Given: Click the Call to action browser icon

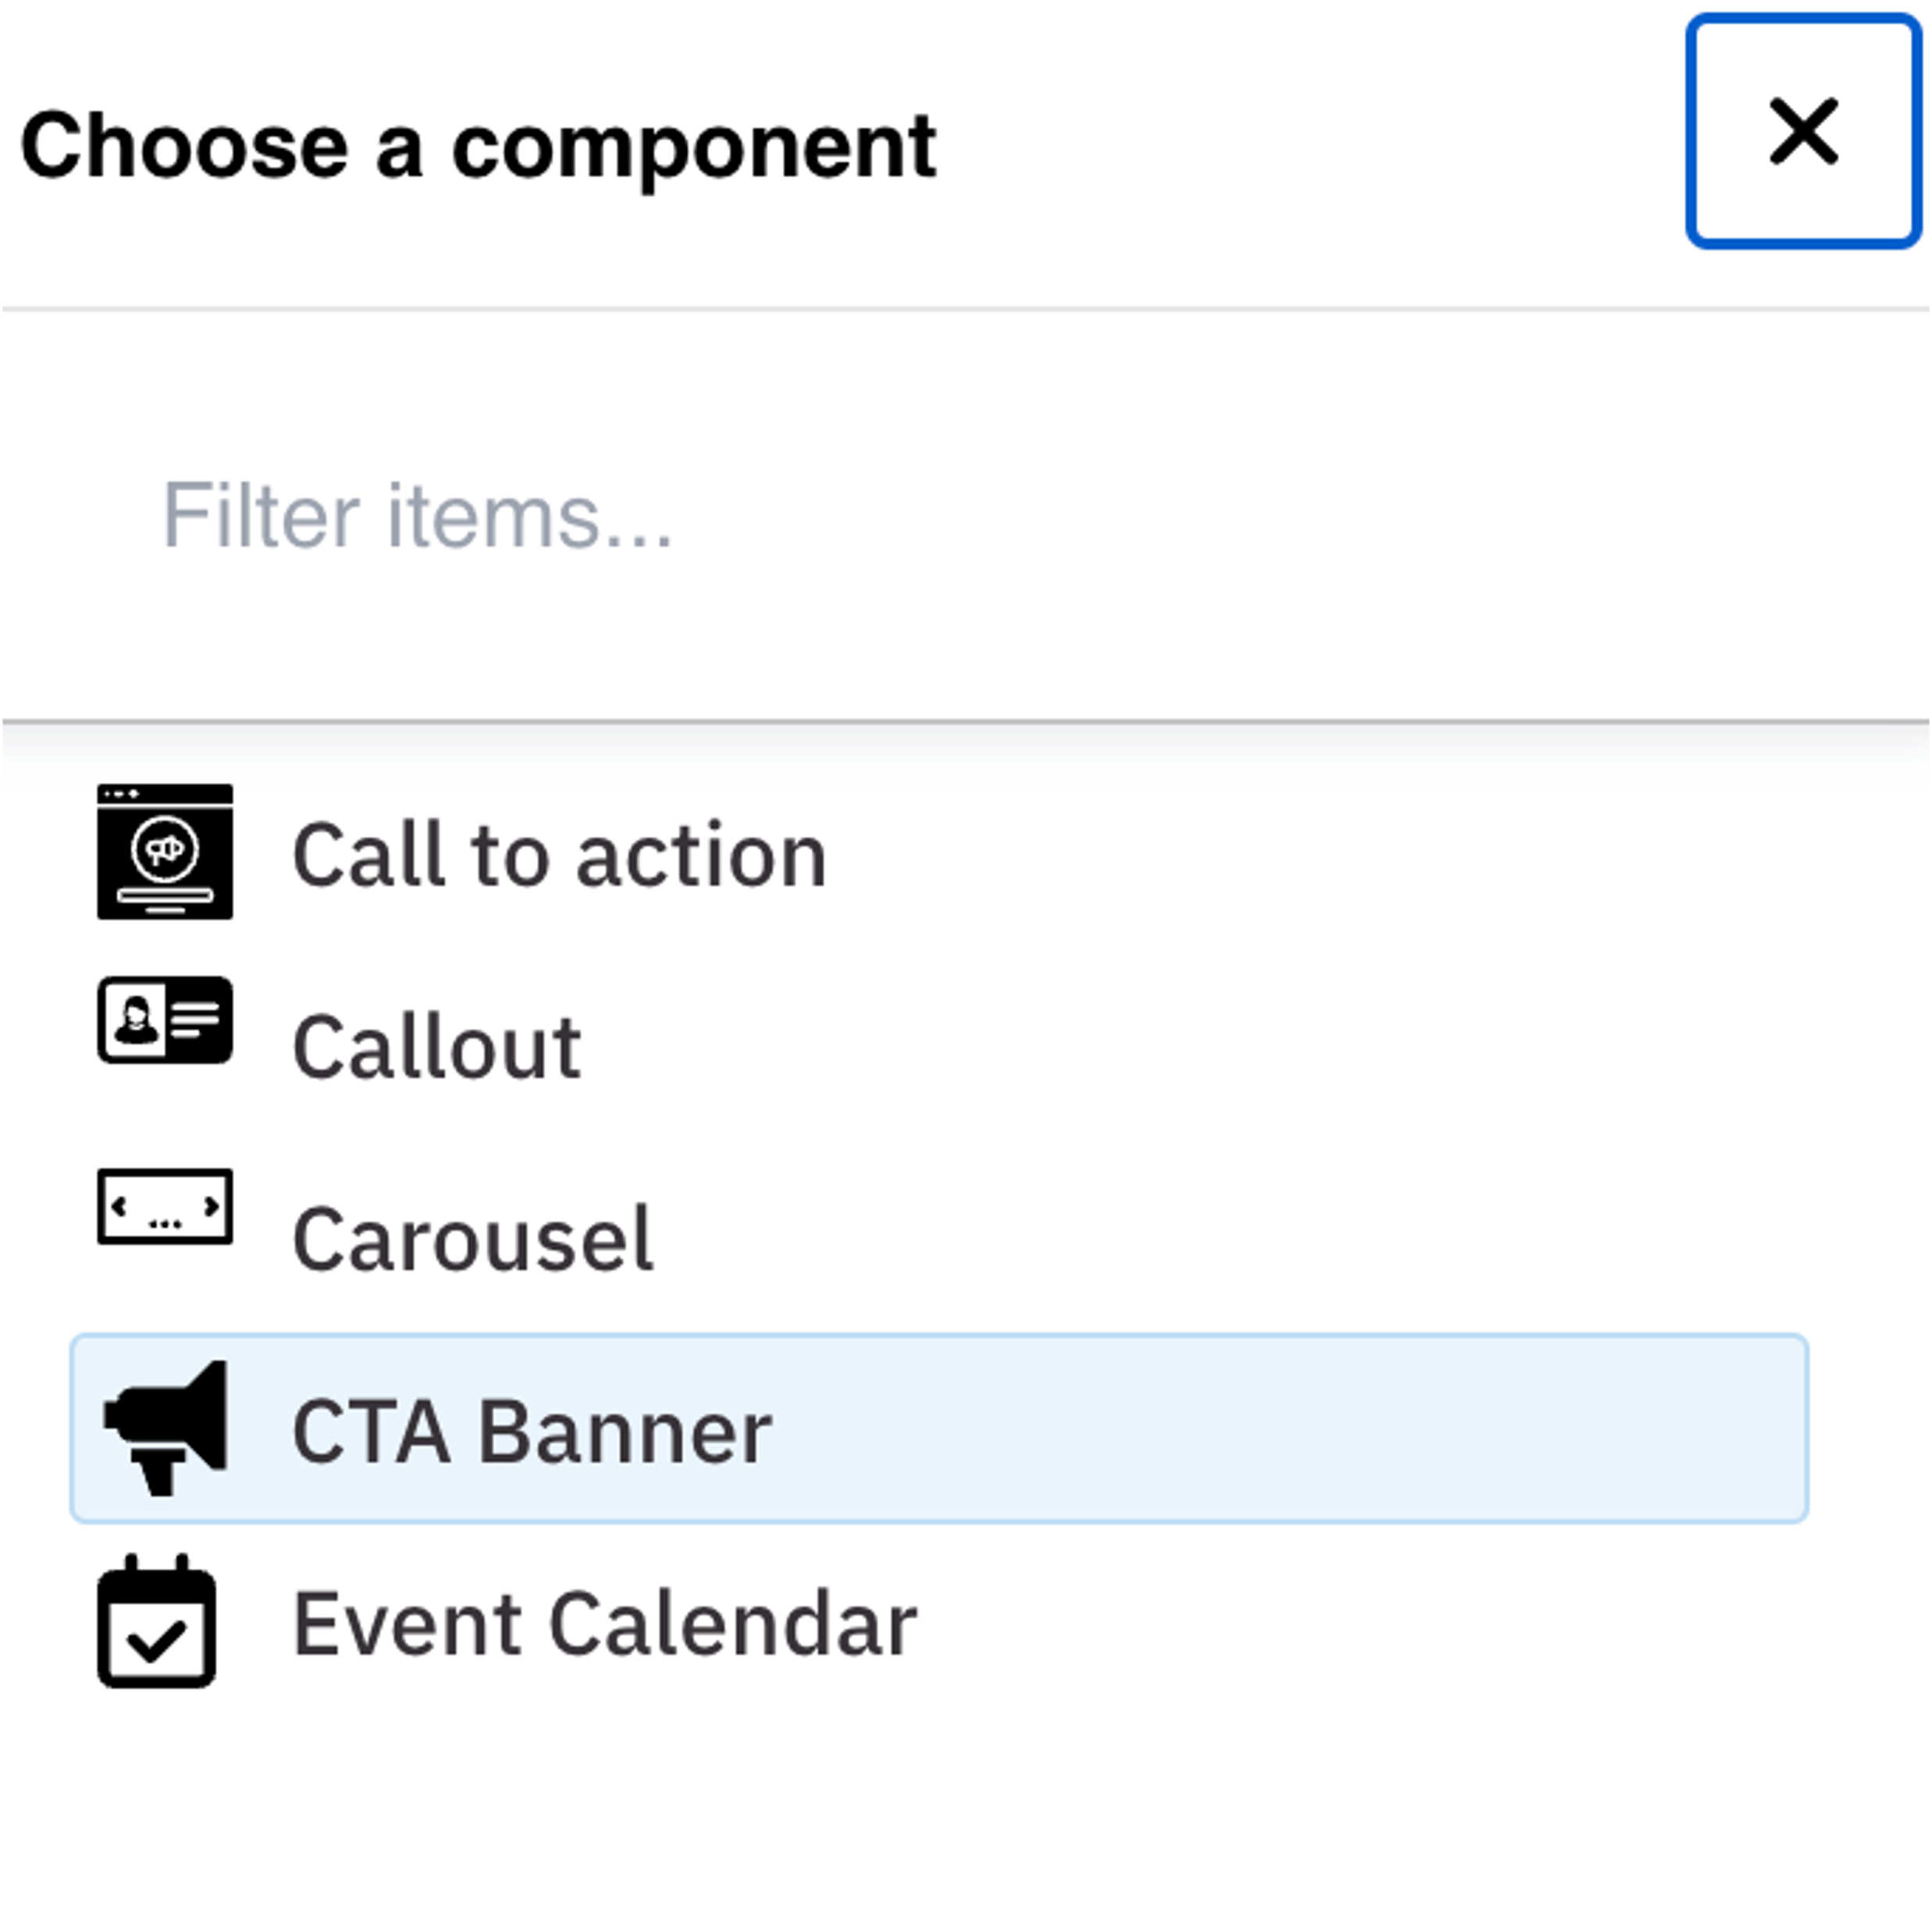Looking at the screenshot, I should click(x=165, y=851).
